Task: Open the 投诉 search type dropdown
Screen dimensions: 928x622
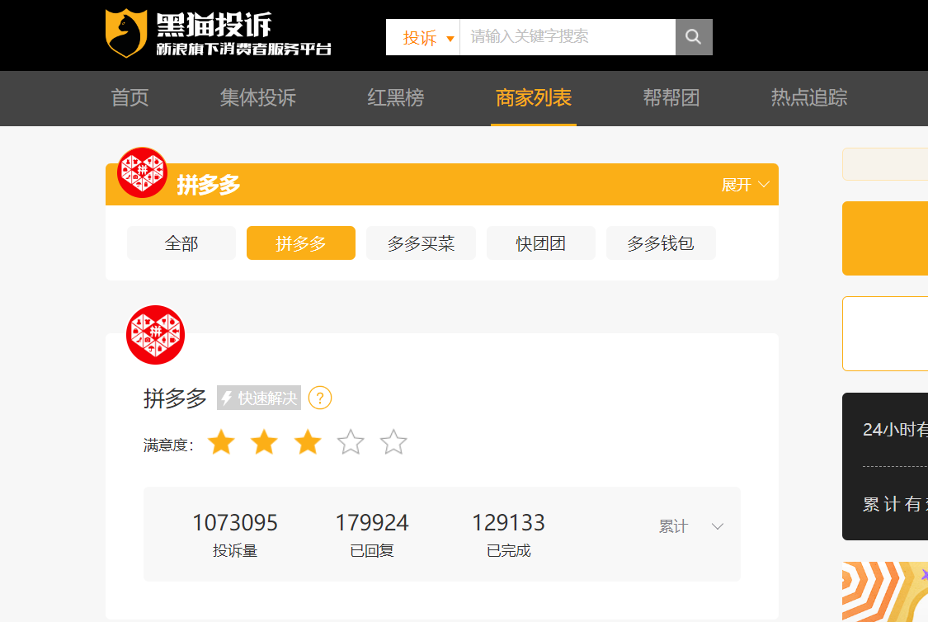Action: [422, 37]
